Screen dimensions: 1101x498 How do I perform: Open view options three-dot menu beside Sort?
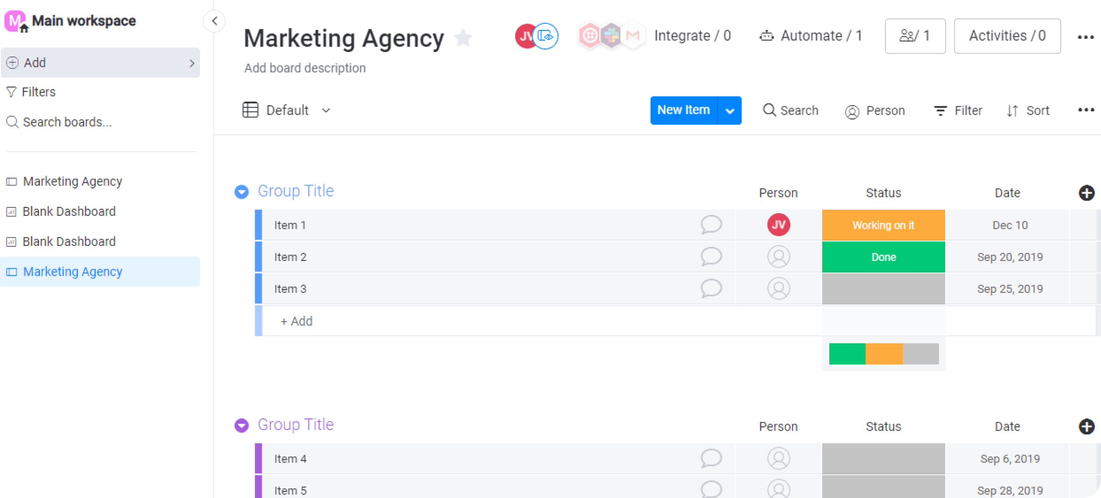pyautogui.click(x=1086, y=110)
